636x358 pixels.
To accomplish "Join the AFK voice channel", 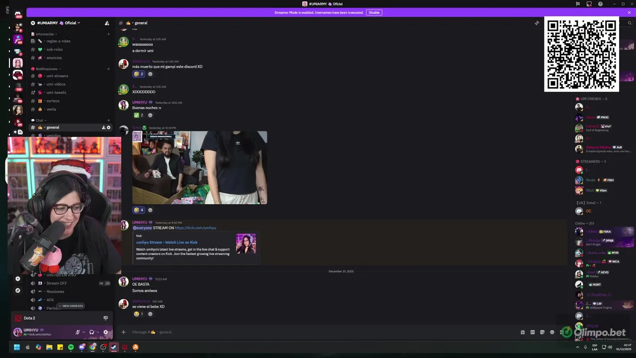I will click(x=70, y=300).
